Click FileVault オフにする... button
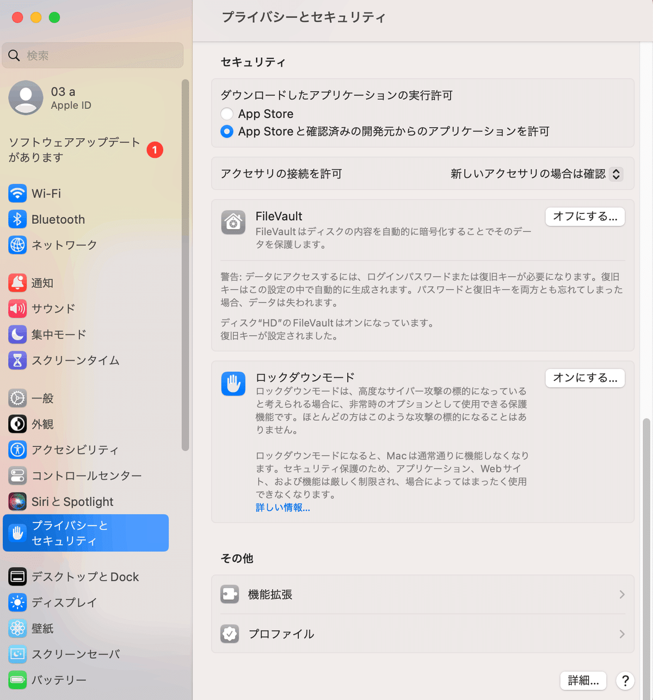 pyautogui.click(x=585, y=216)
